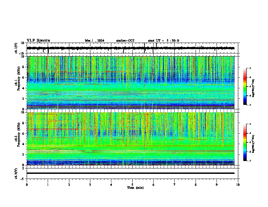The width and height of the screenshot is (268, 207).
Task: Click time axis tick label '4'
Action: click(111, 185)
